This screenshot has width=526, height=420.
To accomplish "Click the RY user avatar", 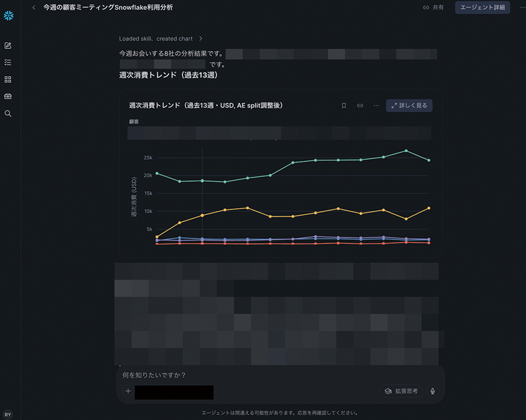I will [8, 415].
